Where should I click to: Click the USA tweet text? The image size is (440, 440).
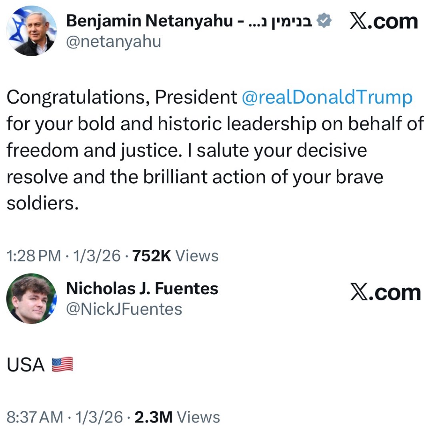26,365
